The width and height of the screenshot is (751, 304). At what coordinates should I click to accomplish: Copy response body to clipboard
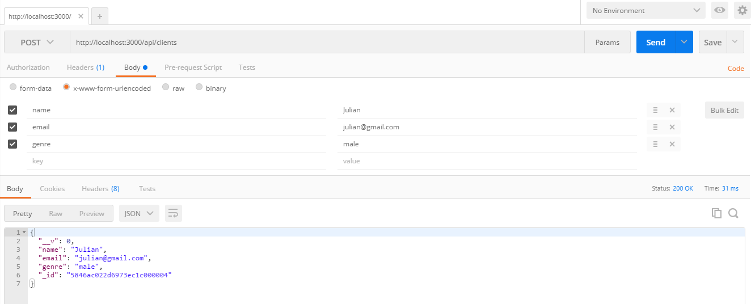tap(717, 213)
